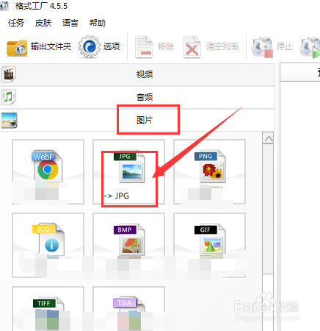Click the start (green play) toolbar icon

tap(310, 47)
